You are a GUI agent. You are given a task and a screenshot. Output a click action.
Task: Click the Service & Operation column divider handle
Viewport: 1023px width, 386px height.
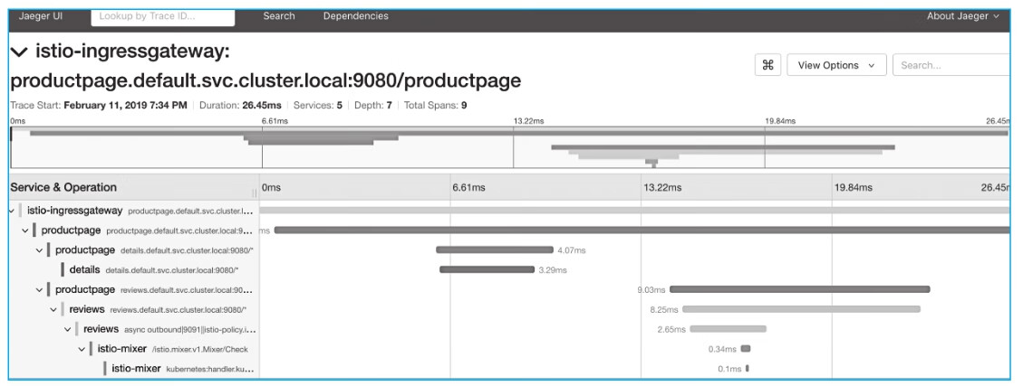coord(254,191)
